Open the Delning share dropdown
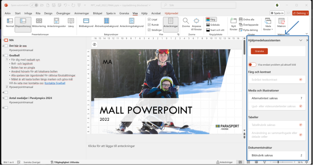This screenshot has height=165, width=313. (x=301, y=13)
